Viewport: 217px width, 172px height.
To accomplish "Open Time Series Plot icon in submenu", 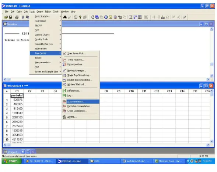I will pyautogui.click(x=64, y=53).
